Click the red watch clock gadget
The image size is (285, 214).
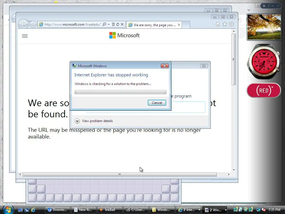pos(264,62)
